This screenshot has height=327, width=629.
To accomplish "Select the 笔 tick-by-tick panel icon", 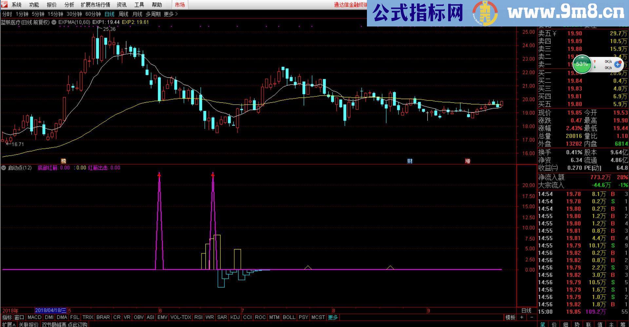I will [543, 324].
